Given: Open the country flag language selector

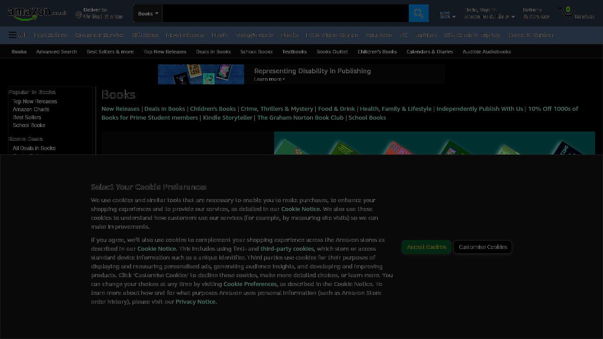Looking at the screenshot, I should tap(448, 15).
